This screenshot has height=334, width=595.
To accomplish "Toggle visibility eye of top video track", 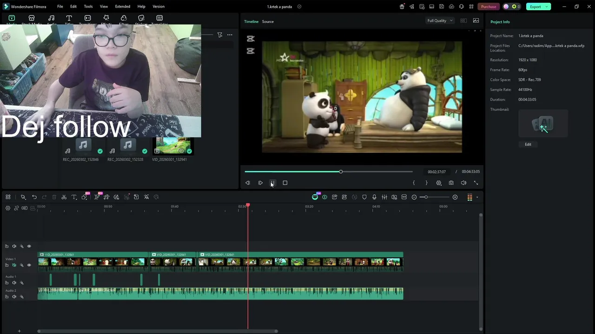I will (x=29, y=246).
